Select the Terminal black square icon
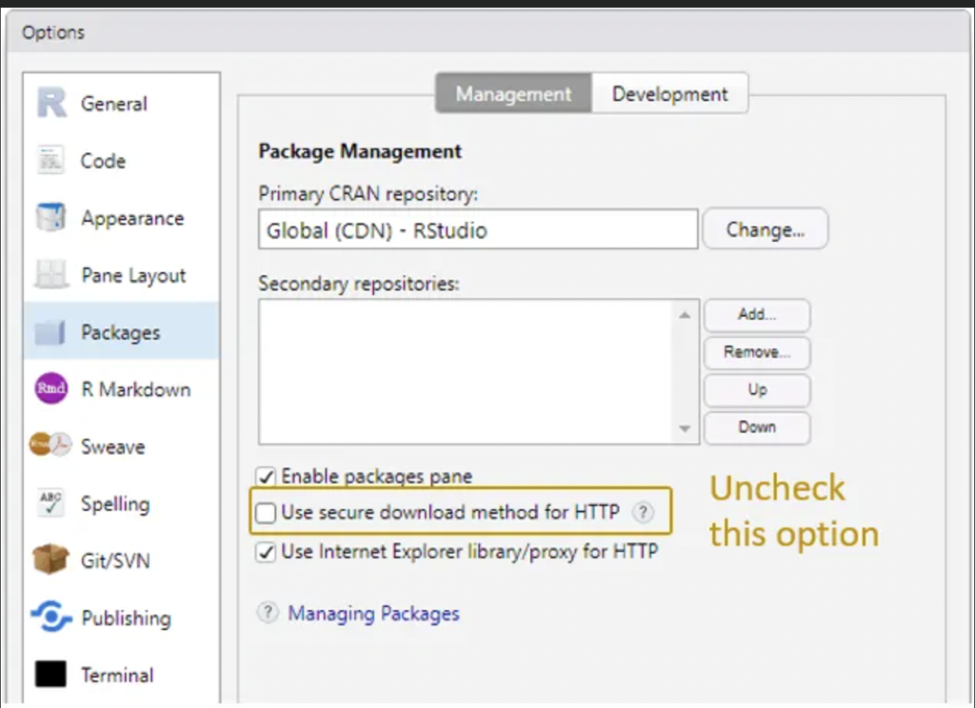Image resolution: width=975 pixels, height=708 pixels. click(x=50, y=675)
